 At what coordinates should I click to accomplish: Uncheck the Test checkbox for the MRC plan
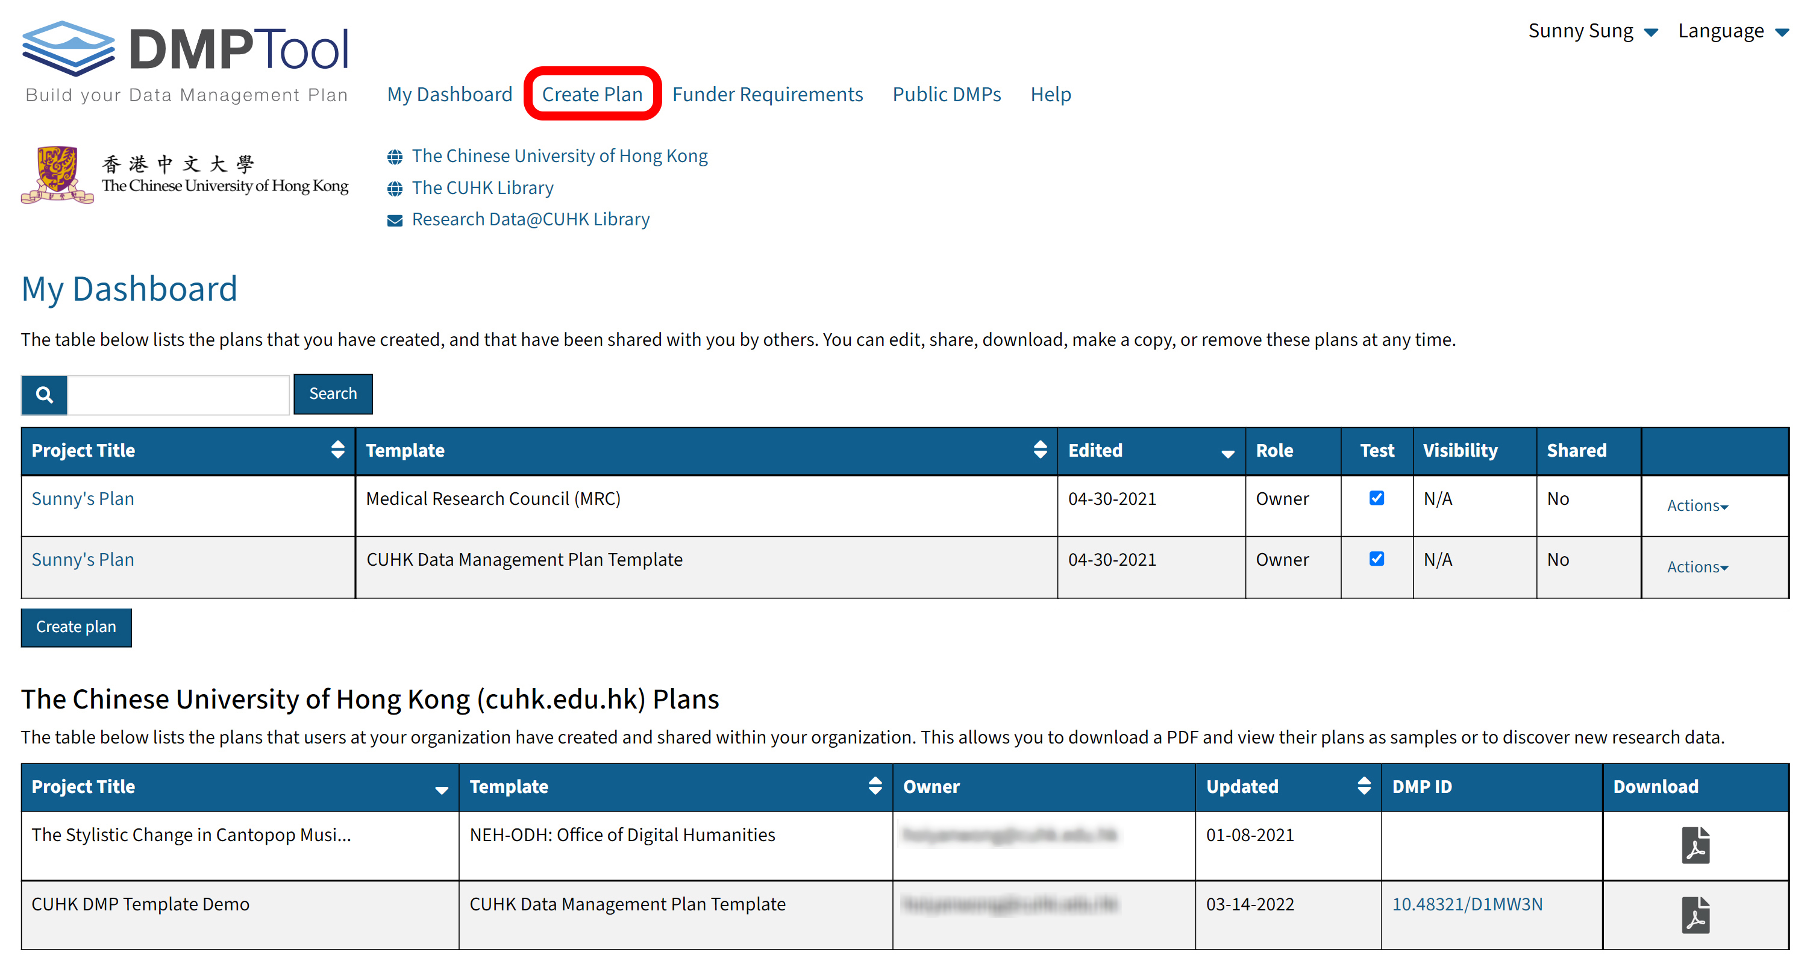[x=1376, y=498]
